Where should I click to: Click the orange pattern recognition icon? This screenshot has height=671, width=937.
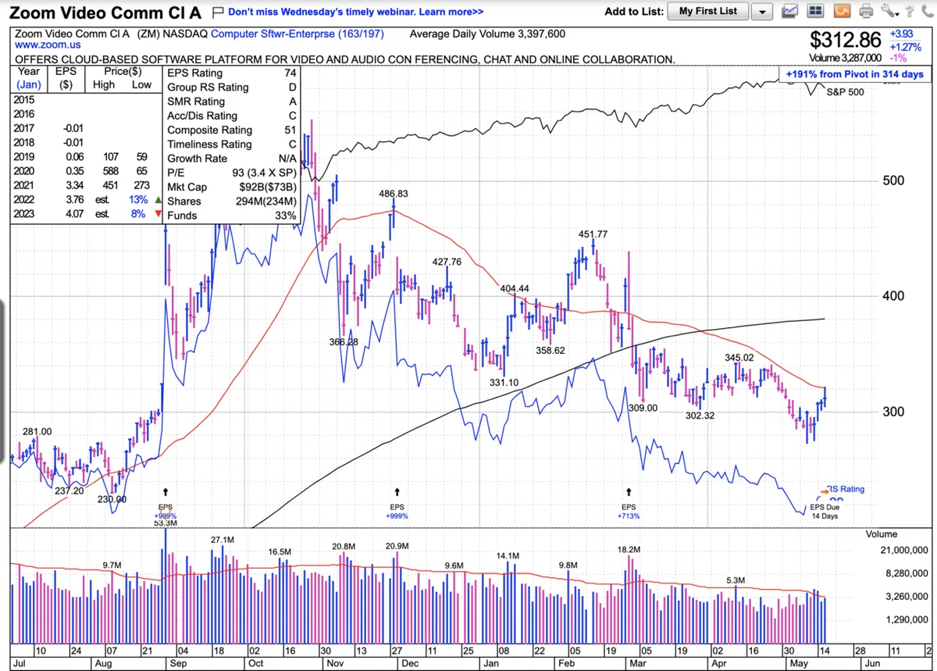[x=841, y=12]
